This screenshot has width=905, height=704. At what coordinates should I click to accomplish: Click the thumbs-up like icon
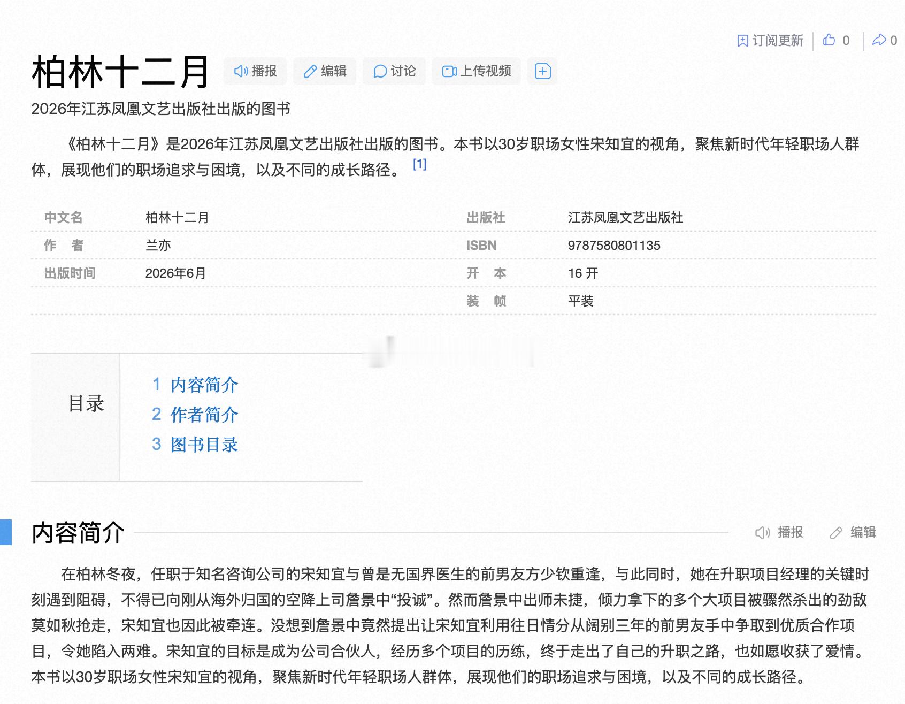pyautogui.click(x=829, y=40)
